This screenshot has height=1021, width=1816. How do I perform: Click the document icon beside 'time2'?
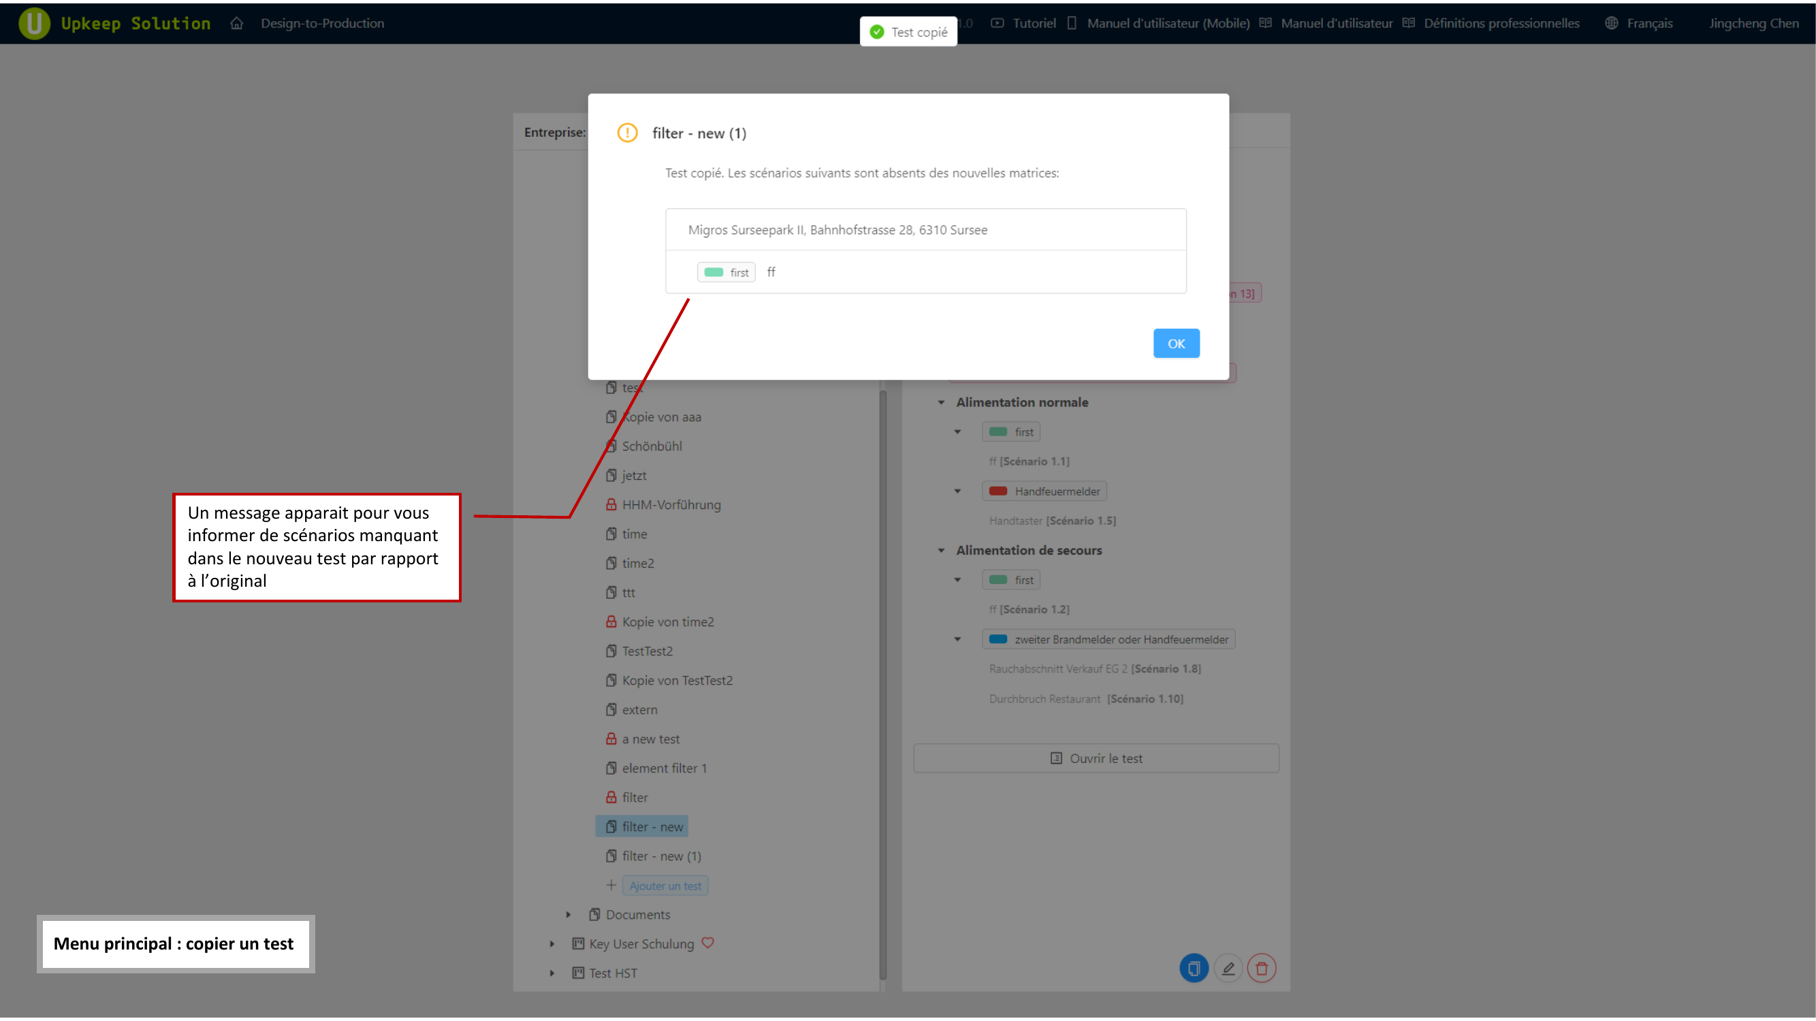tap(611, 562)
